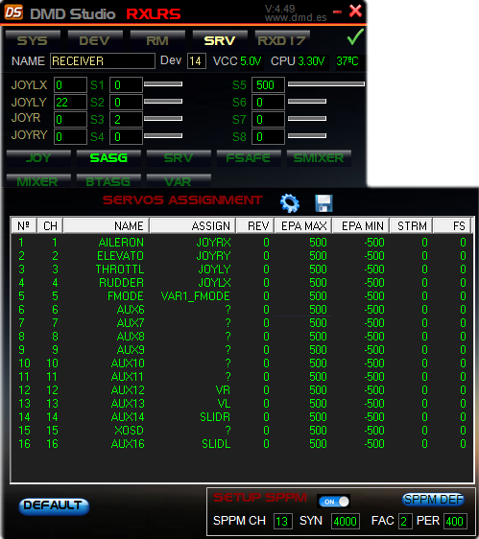Viewport: 479px width, 539px height.
Task: Click the DS logo icon
Action: 13,12
